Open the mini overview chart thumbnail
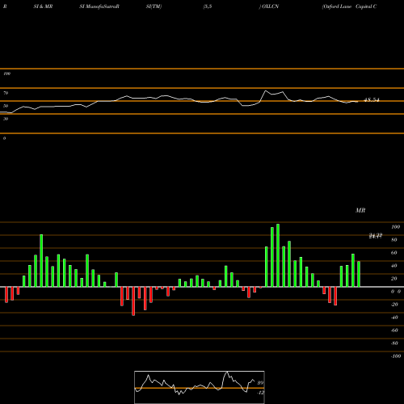This screenshot has width=404, height=404. tap(200, 387)
